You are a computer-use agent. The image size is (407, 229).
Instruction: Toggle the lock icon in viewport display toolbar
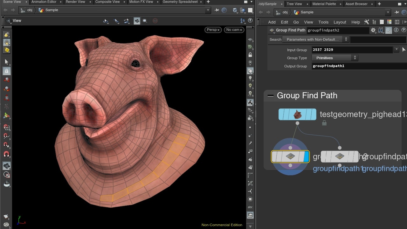coord(250,55)
